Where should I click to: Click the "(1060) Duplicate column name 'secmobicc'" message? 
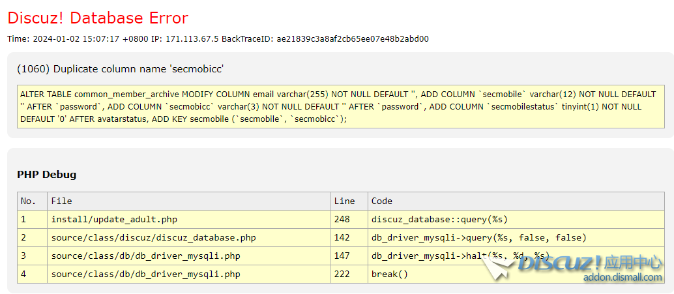121,69
